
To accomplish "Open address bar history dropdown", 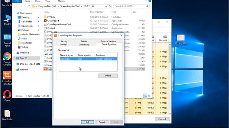I will [x=106, y=6].
